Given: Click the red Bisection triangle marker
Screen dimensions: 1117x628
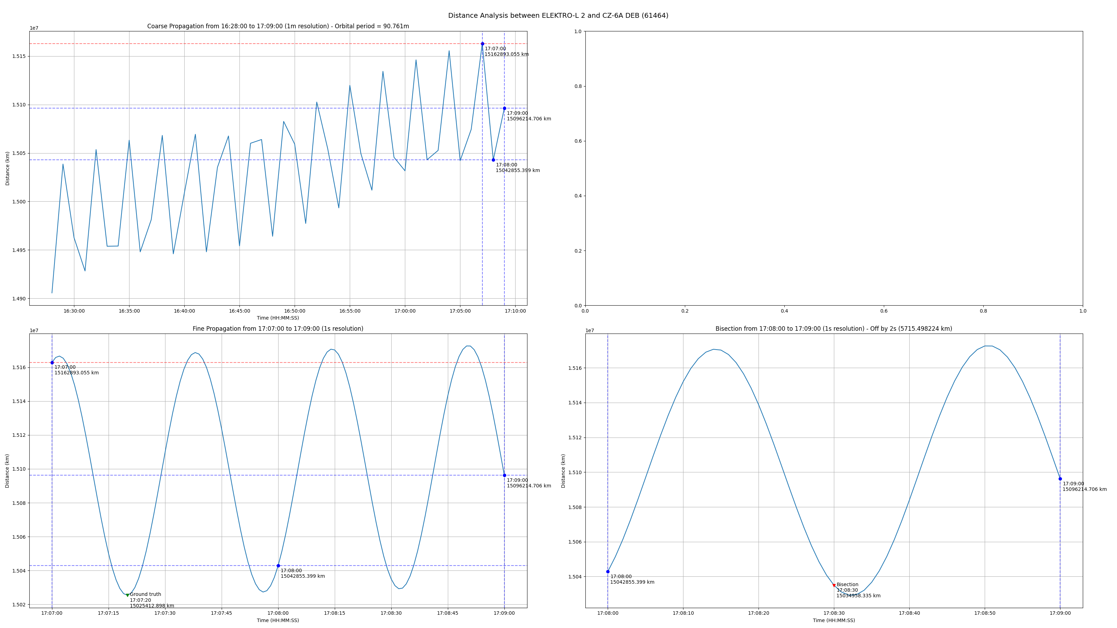Looking at the screenshot, I should (x=834, y=585).
